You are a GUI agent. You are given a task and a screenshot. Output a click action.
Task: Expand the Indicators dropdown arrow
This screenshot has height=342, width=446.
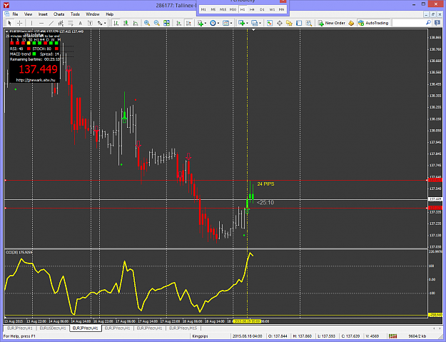coord(206,23)
